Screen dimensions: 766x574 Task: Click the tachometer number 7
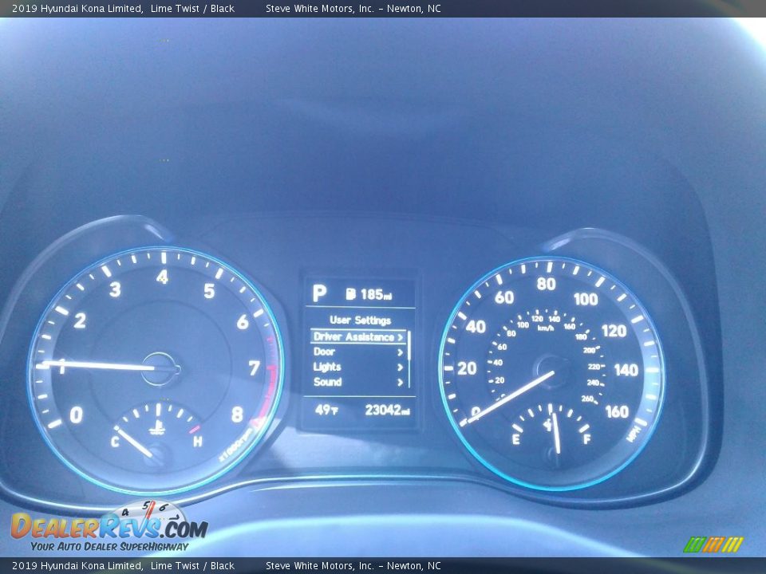tap(254, 368)
